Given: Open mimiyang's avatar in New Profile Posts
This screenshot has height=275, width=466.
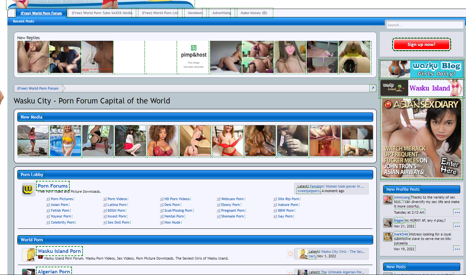Looking at the screenshot, I should pyautogui.click(x=388, y=200).
